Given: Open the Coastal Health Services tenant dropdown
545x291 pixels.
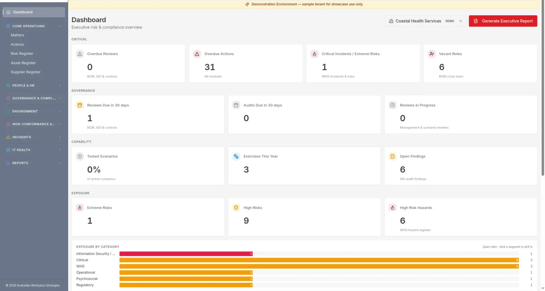Looking at the screenshot, I should click(426, 21).
